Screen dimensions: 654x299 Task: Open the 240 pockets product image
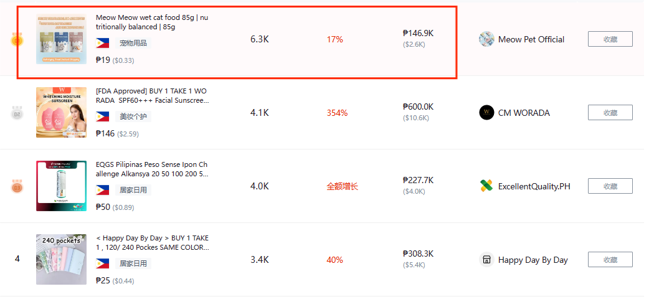[x=61, y=260]
